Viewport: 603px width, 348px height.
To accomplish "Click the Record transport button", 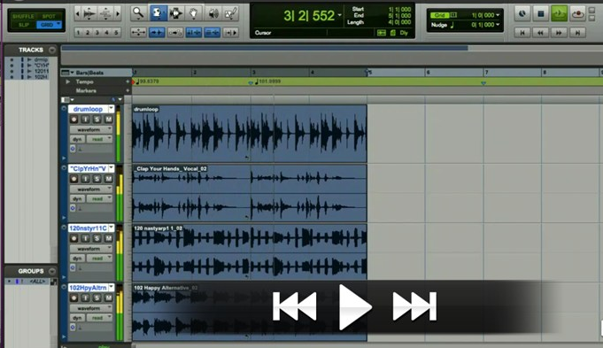I will (x=577, y=14).
